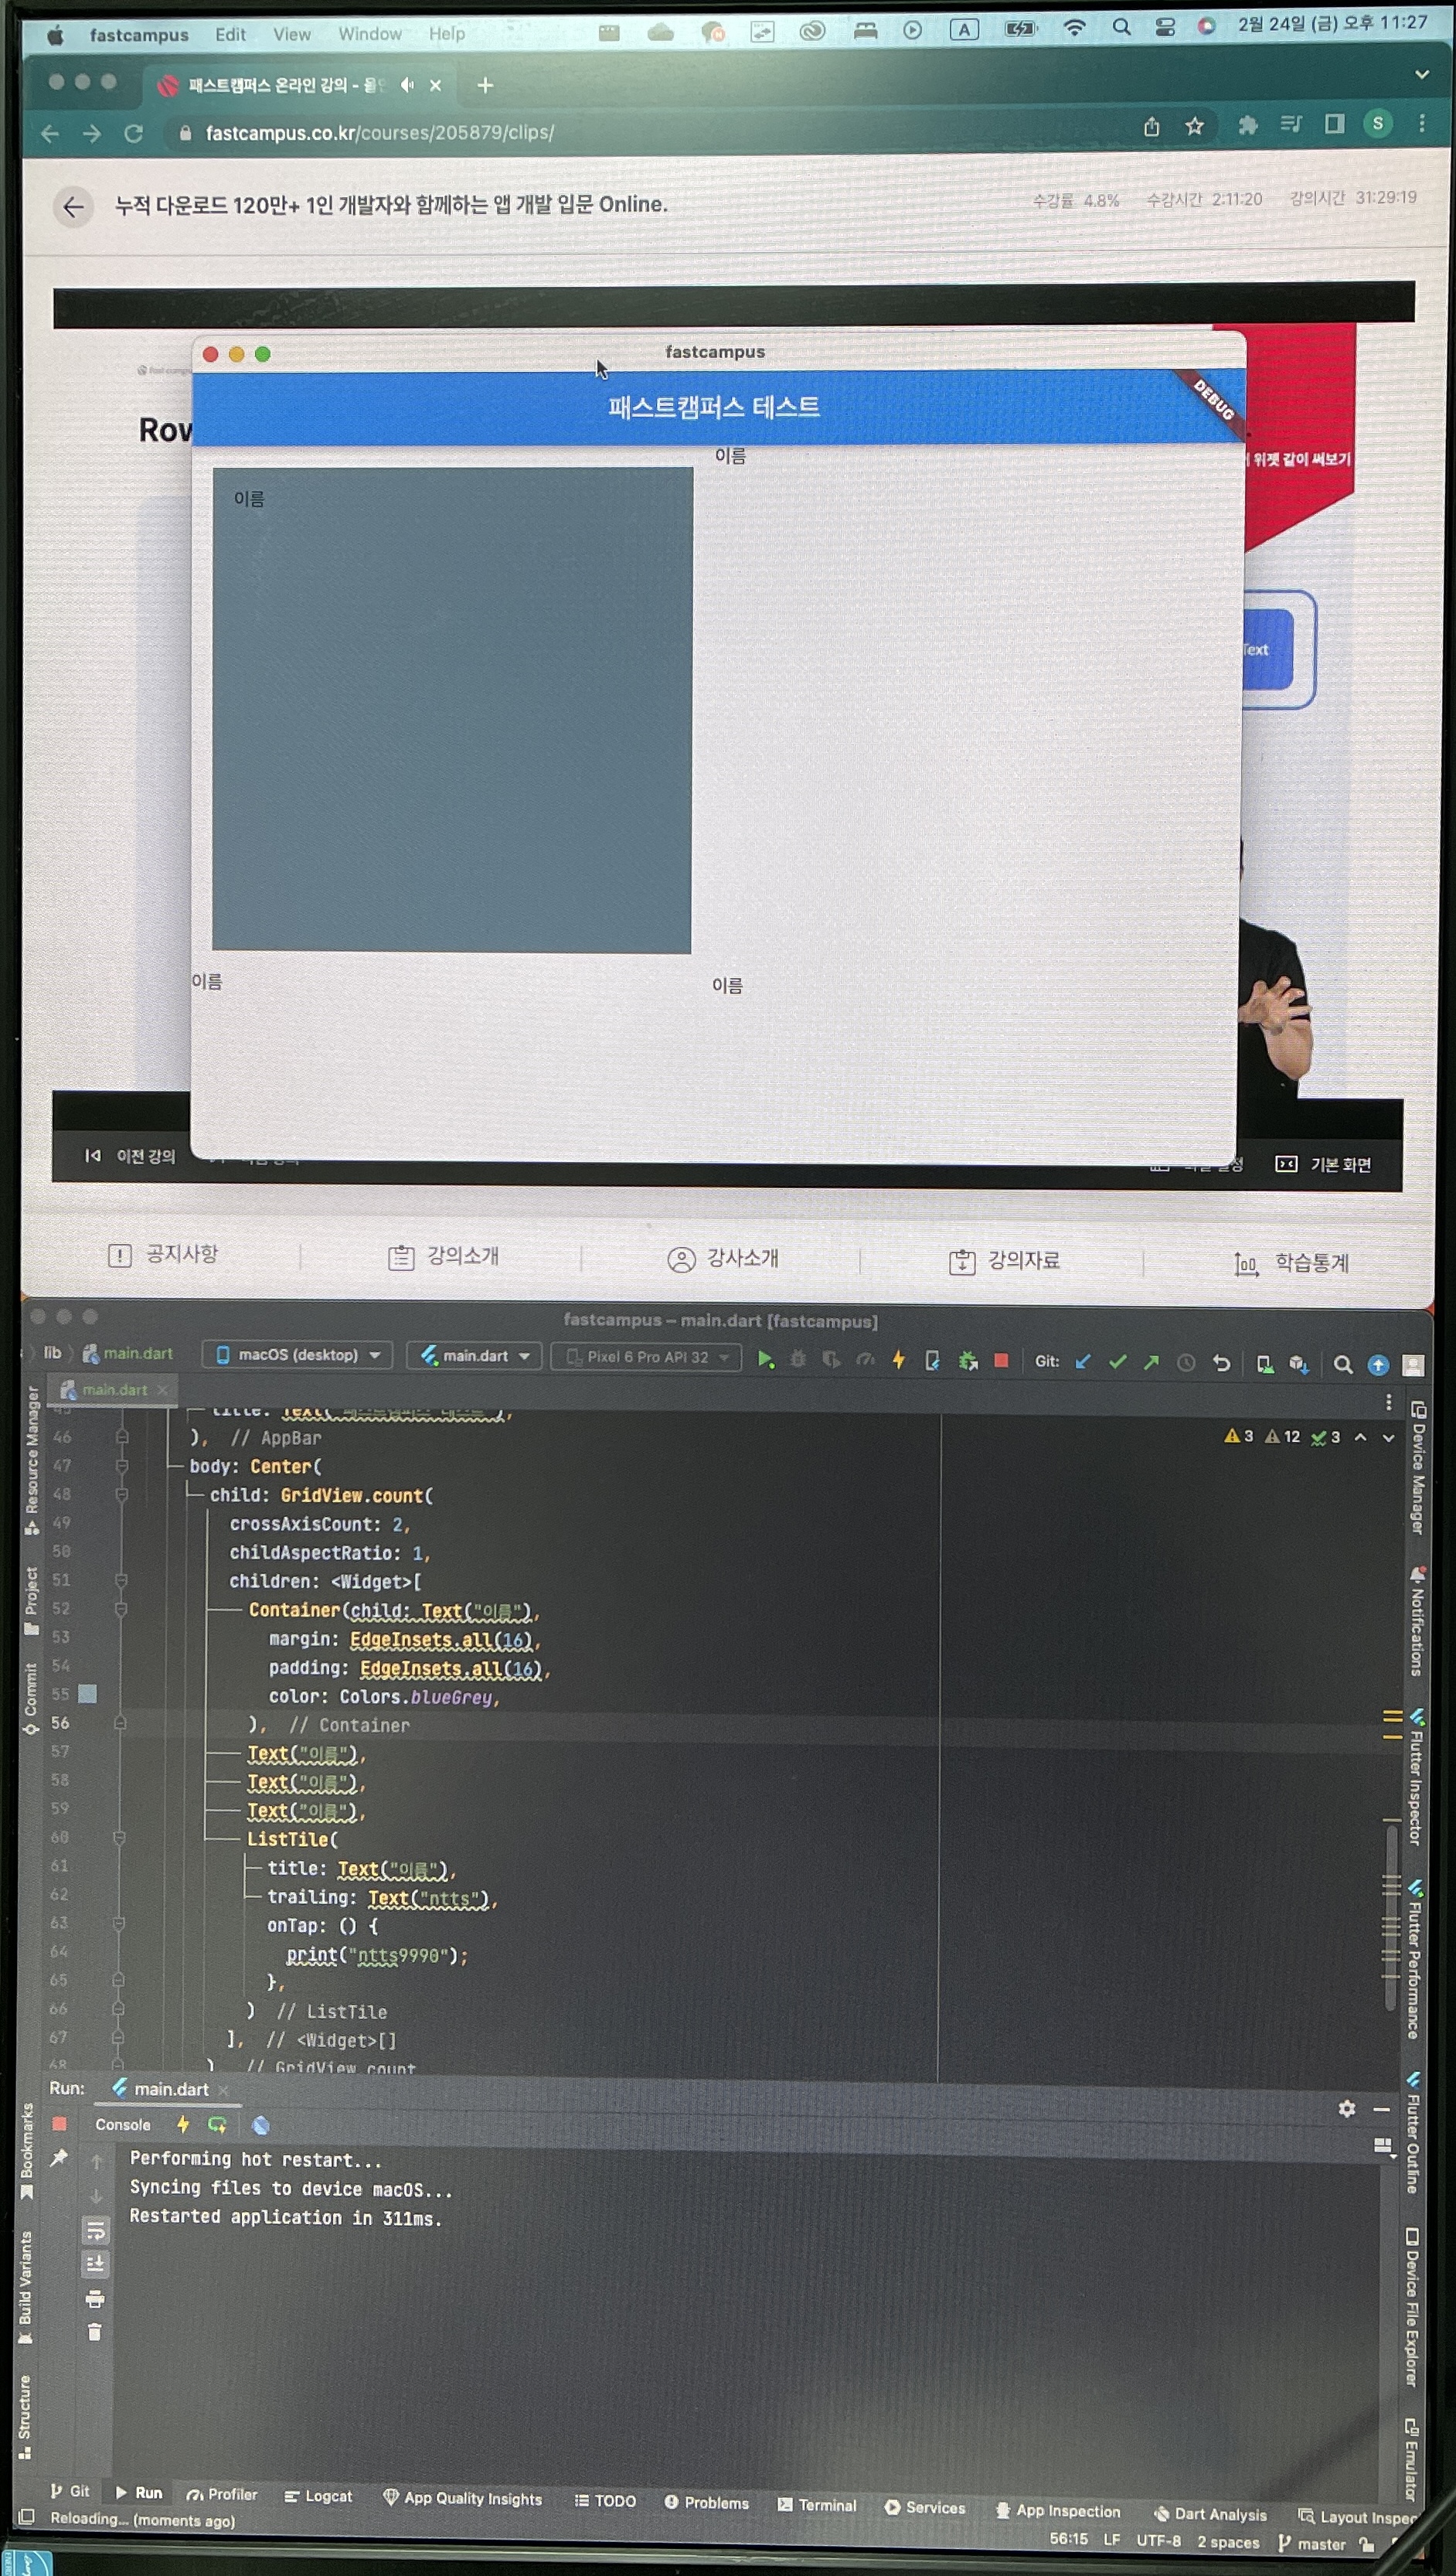Switch to Console tab in Run panel
1456x2576 pixels.
tap(123, 2124)
